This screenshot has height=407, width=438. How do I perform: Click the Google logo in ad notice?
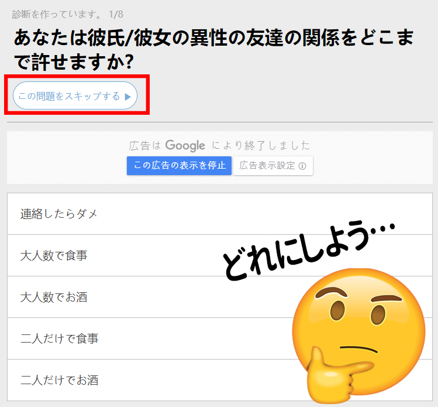click(185, 146)
